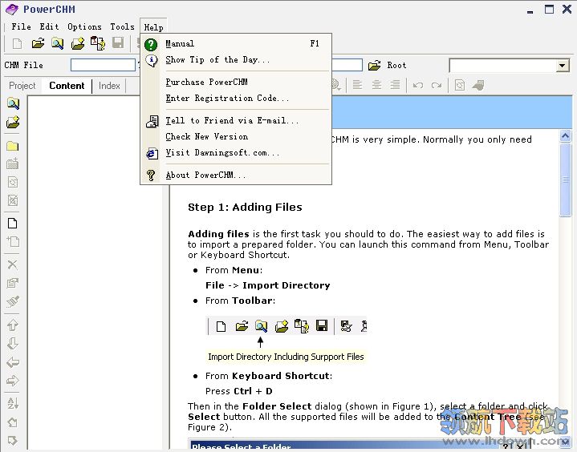Click sidebar move left arrow icon
Image resolution: width=577 pixels, height=452 pixels.
pos(13,362)
